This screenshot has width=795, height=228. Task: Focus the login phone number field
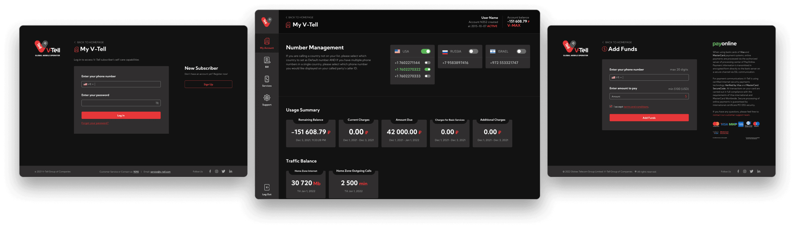pos(121,84)
